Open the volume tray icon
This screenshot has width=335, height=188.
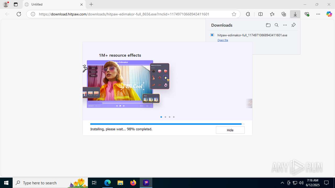(x=301, y=183)
